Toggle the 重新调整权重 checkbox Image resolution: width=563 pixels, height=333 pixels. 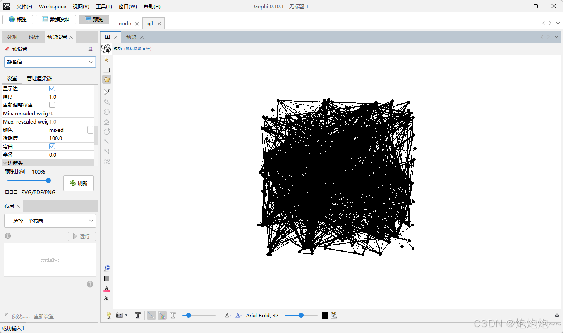(52, 105)
